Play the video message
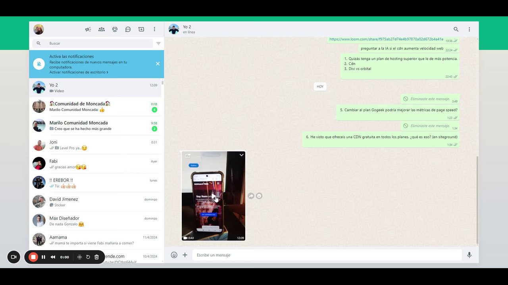This screenshot has height=285, width=508. click(x=214, y=196)
